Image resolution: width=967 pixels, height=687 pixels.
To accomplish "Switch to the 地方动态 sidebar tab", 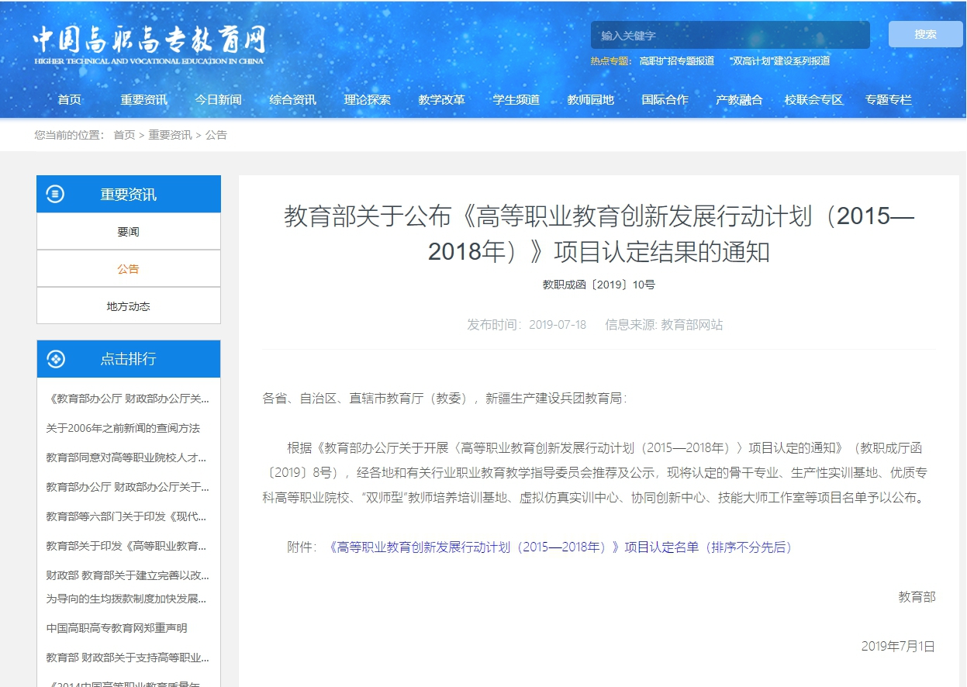I will point(129,306).
